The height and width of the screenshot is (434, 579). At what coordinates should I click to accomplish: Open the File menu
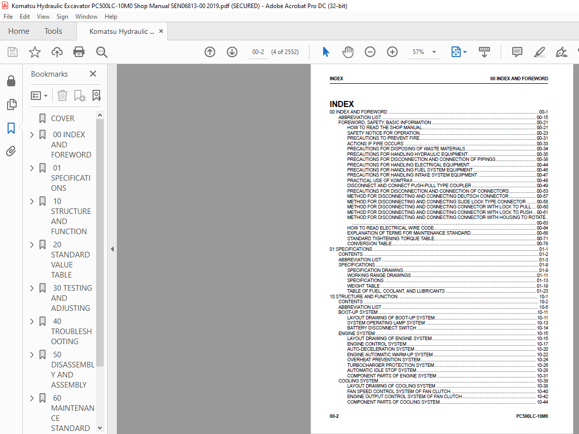tap(8, 17)
